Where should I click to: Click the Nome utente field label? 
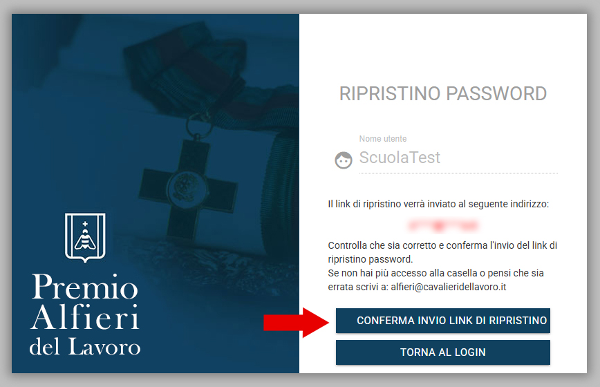click(x=383, y=139)
